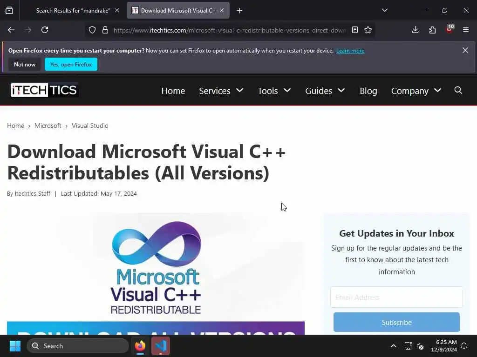Image resolution: width=477 pixels, height=357 pixels.
Task: Open Visual Studio Code from taskbar
Action: click(x=161, y=346)
